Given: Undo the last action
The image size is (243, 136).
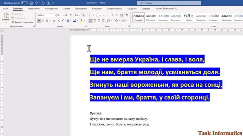Looking at the screenshot, I should tap(36, 3).
